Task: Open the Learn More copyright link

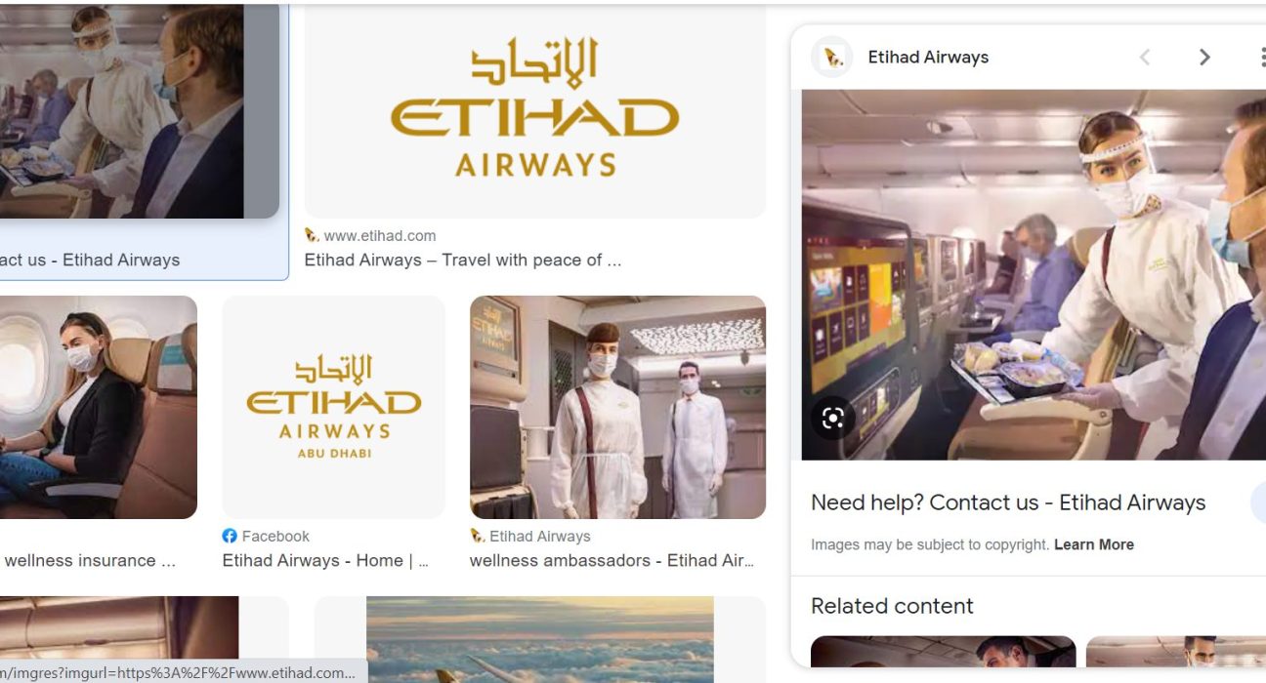Action: coord(1094,544)
